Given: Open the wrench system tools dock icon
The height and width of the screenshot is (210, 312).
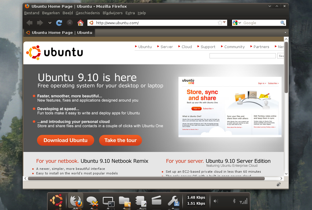Looking at the screenshot, I should tap(174, 201).
